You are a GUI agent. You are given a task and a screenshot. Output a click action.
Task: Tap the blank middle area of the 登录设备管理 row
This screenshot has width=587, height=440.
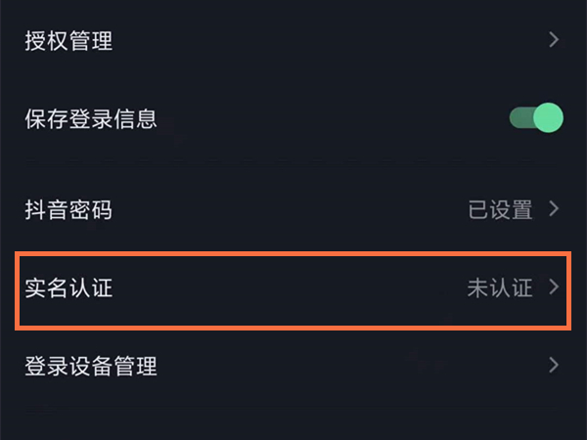(293, 367)
